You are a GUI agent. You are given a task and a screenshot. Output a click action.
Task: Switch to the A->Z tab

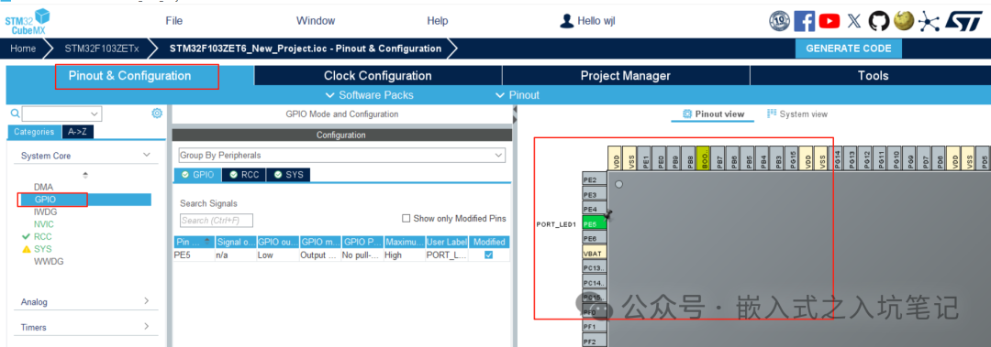[77, 132]
